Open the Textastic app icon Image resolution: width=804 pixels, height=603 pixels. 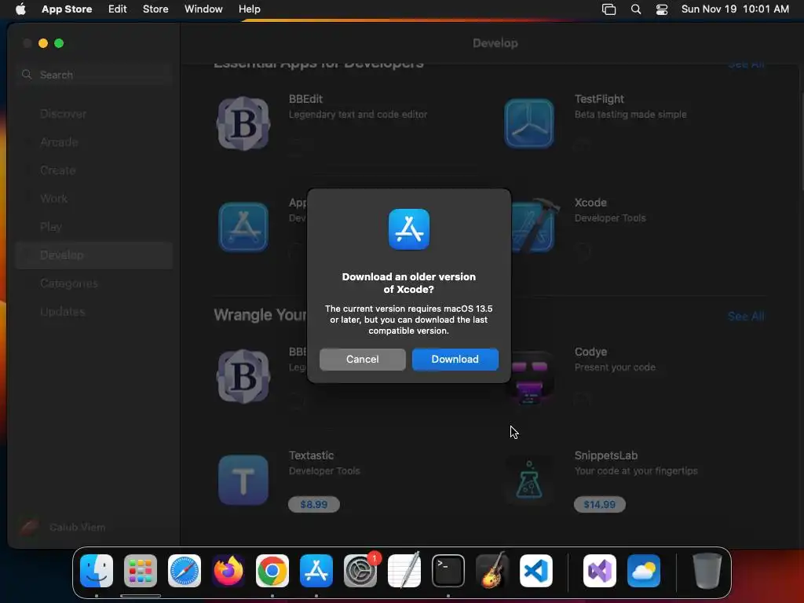pyautogui.click(x=243, y=480)
